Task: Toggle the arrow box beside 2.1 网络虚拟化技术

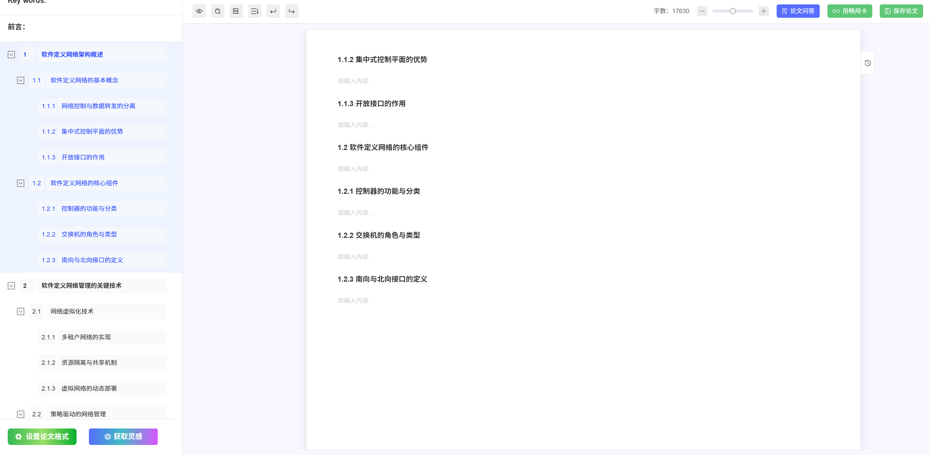Action: 21,311
